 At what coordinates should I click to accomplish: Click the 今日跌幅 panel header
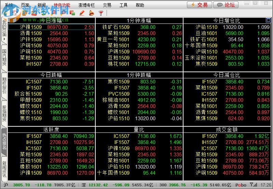tap(51, 75)
